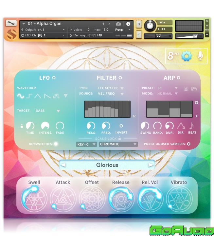Click the camera snapshot icon
Viewport: 214px width, 236px height.
(118, 24)
